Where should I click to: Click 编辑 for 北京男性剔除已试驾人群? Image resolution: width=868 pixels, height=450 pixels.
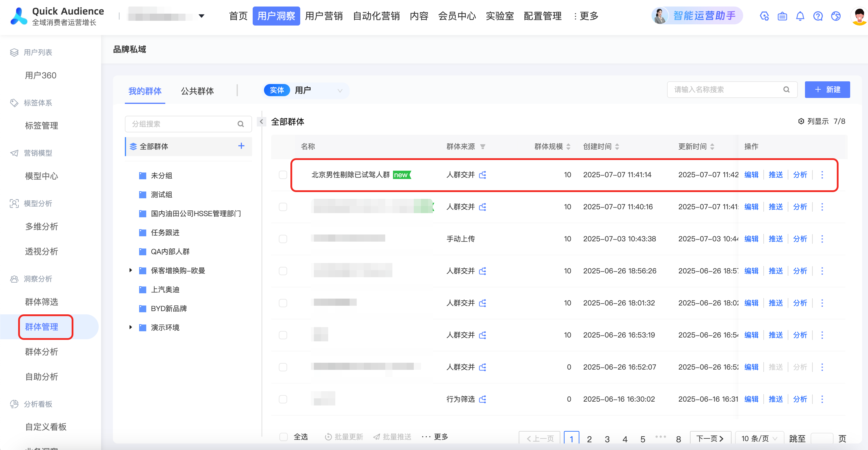coord(751,175)
